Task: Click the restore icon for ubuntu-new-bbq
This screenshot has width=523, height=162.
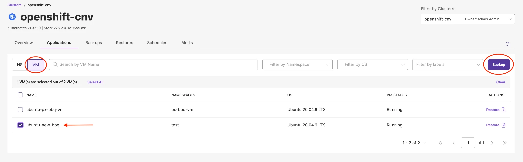Action: pos(504,125)
